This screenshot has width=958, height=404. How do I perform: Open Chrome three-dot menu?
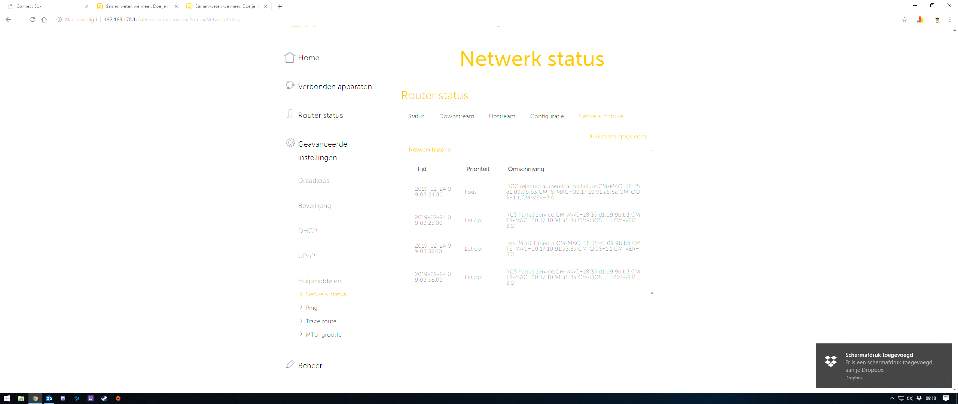(x=950, y=20)
